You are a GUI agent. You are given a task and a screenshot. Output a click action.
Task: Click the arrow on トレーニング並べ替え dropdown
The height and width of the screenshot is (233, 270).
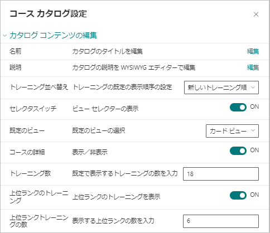pyautogui.click(x=253, y=87)
